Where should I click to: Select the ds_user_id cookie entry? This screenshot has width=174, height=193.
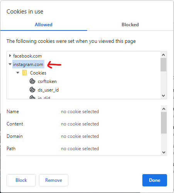click(x=48, y=90)
